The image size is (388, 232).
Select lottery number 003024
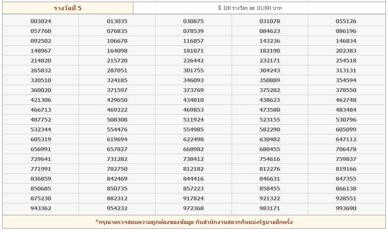point(41,21)
